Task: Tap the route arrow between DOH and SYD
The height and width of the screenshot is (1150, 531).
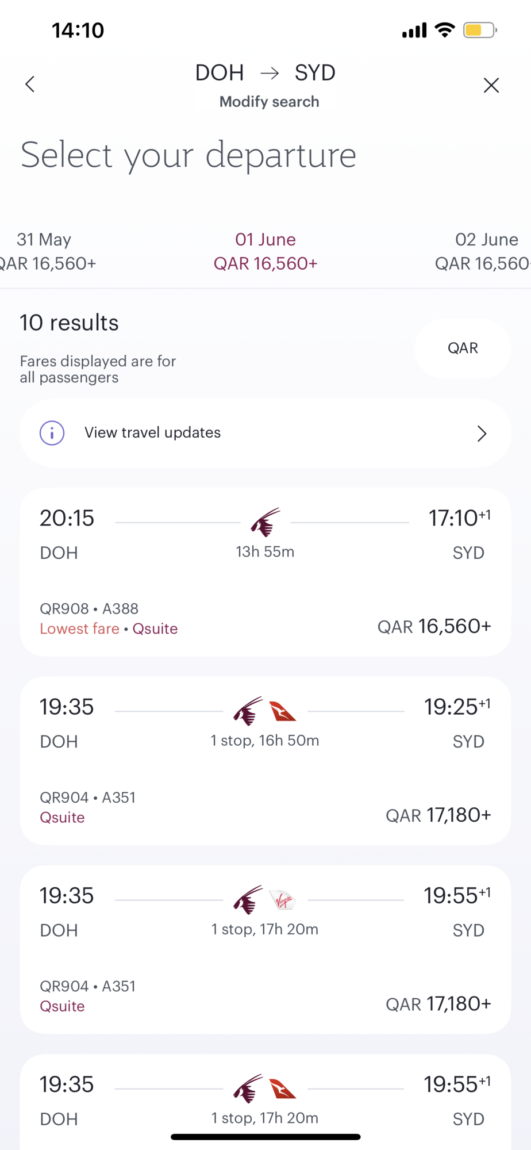Action: 270,73
